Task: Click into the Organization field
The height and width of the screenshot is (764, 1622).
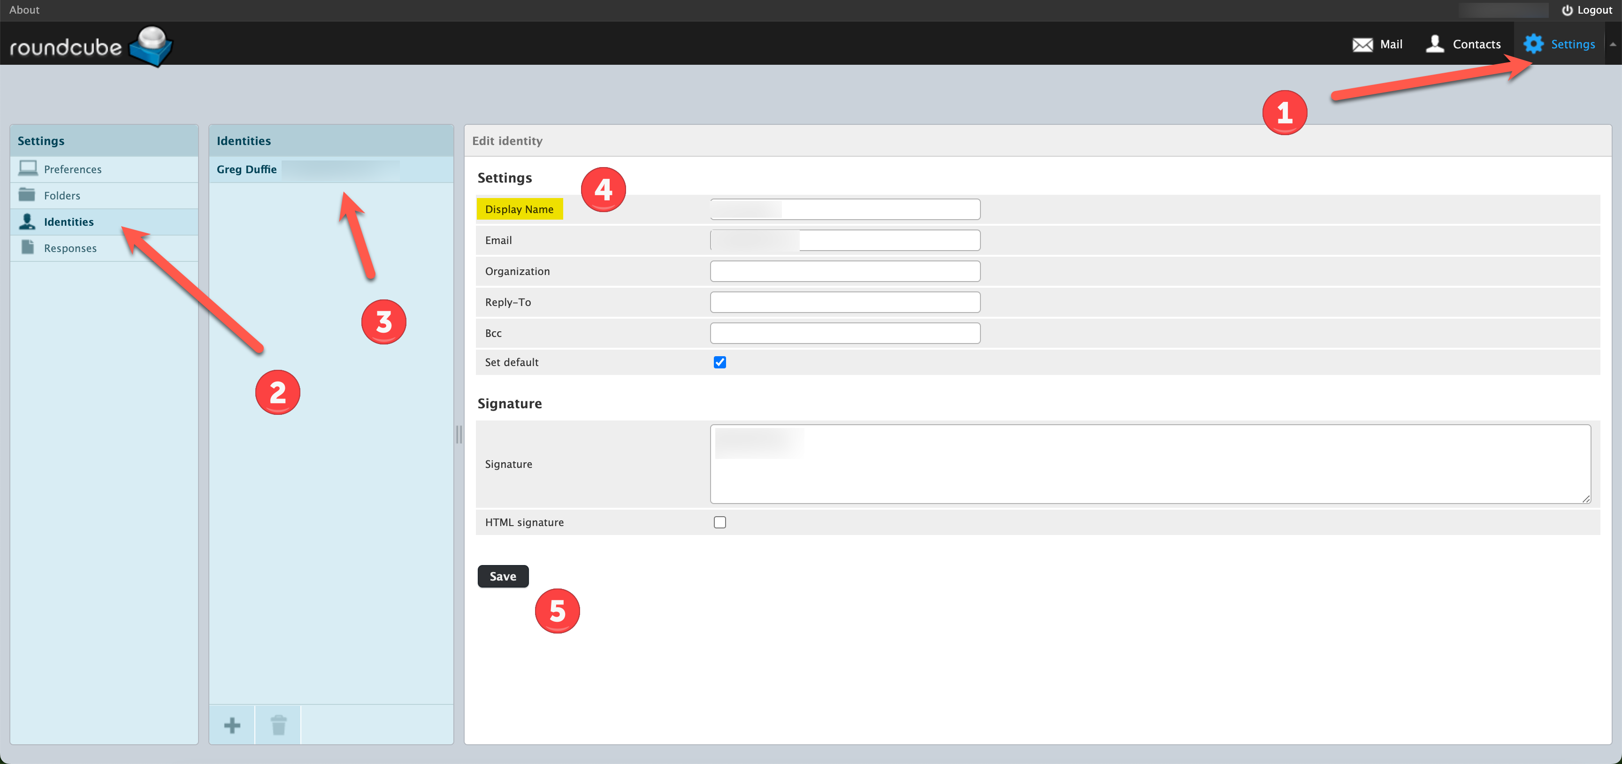Action: tap(845, 271)
